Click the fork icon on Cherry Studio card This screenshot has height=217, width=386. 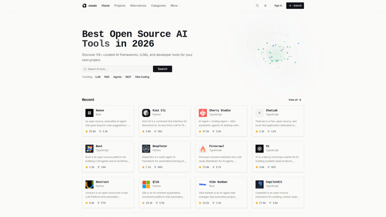214,131
